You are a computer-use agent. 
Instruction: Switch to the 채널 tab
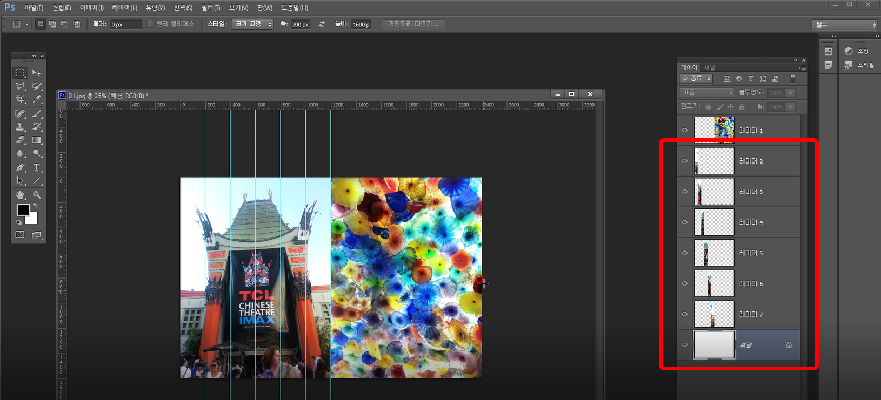pos(709,67)
